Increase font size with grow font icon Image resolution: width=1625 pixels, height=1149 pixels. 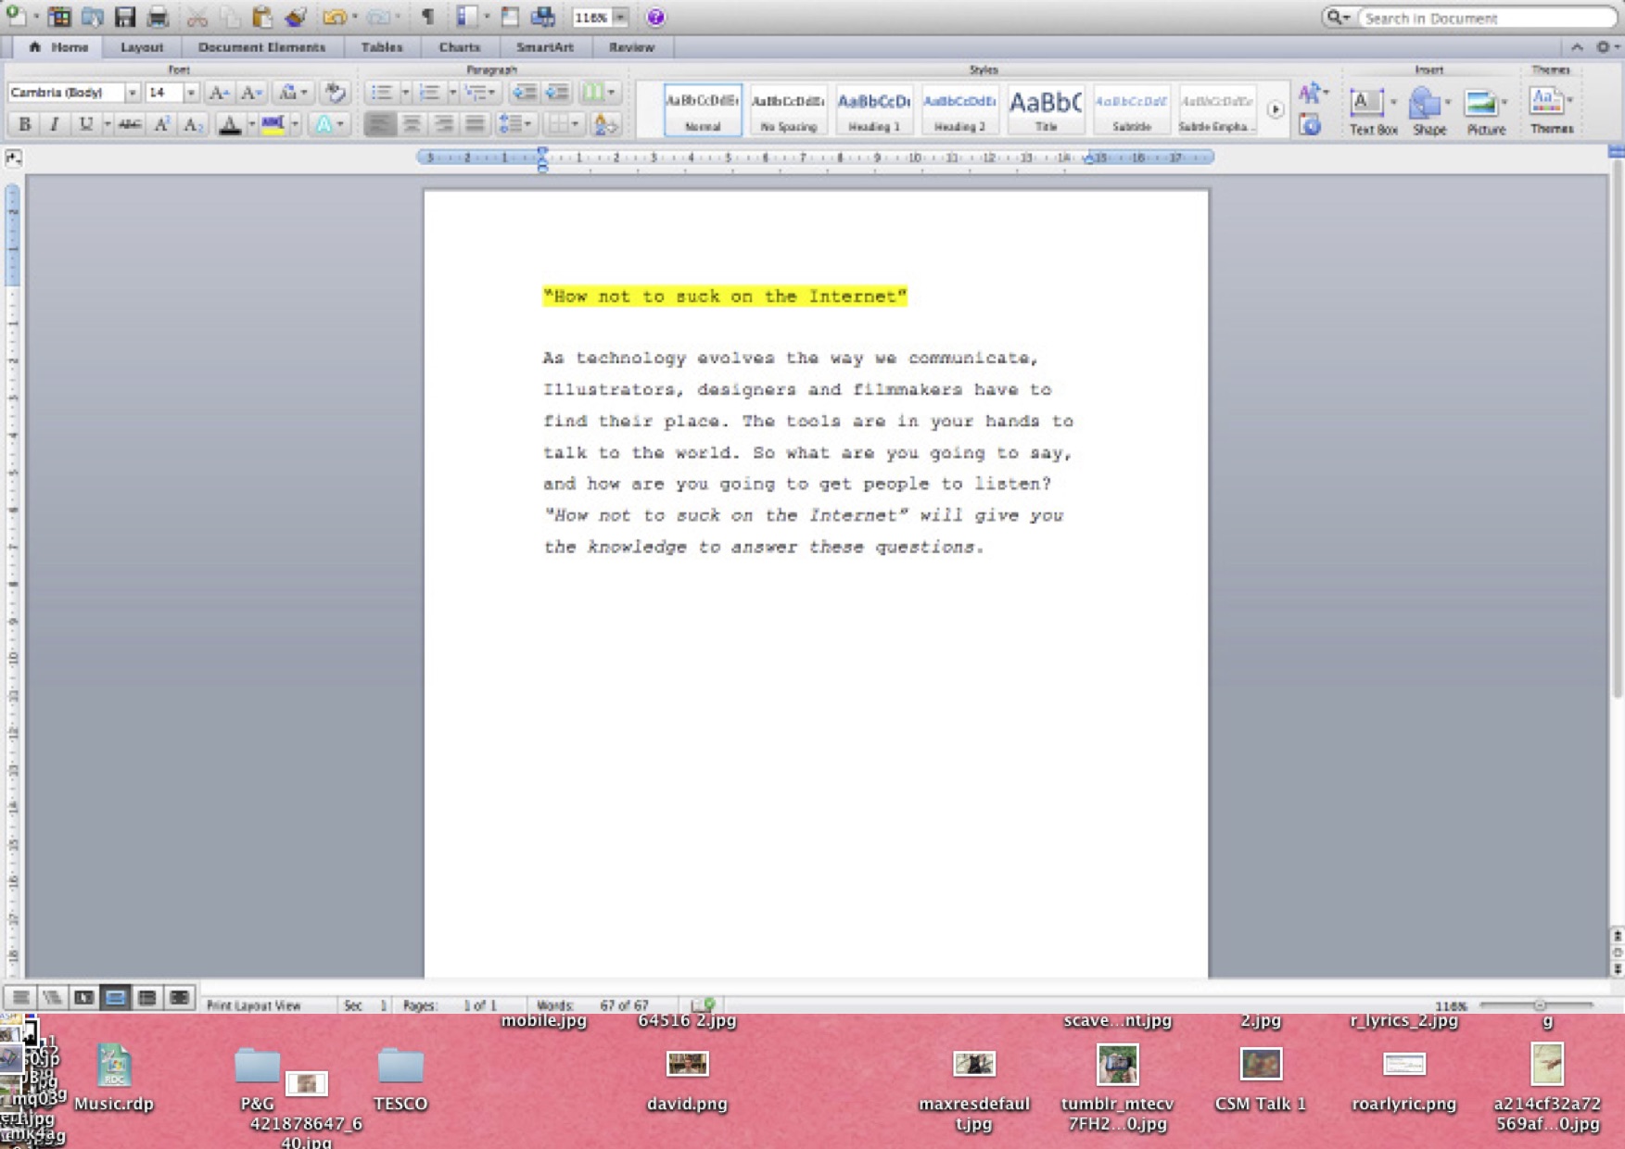click(219, 93)
